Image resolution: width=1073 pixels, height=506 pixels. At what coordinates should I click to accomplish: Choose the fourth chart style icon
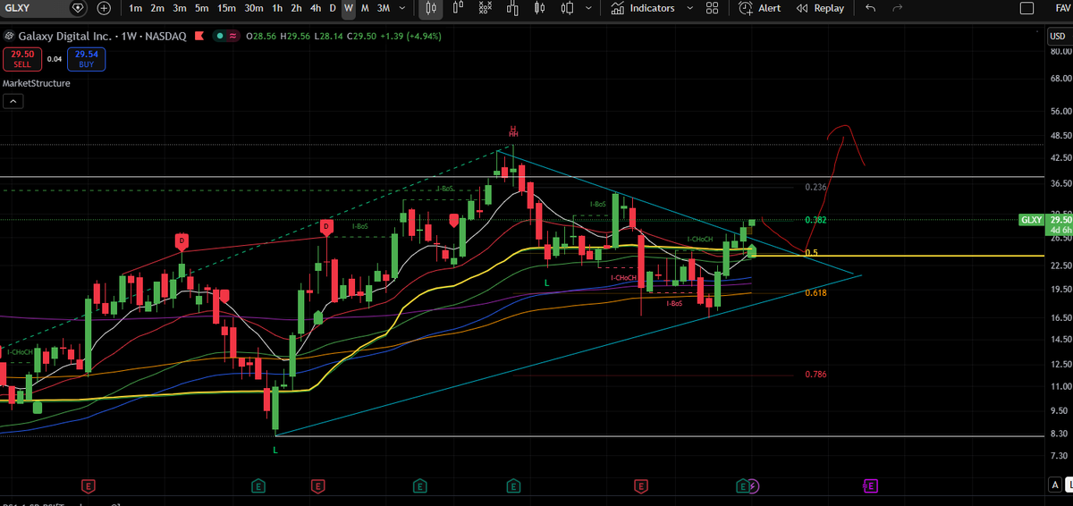point(512,8)
